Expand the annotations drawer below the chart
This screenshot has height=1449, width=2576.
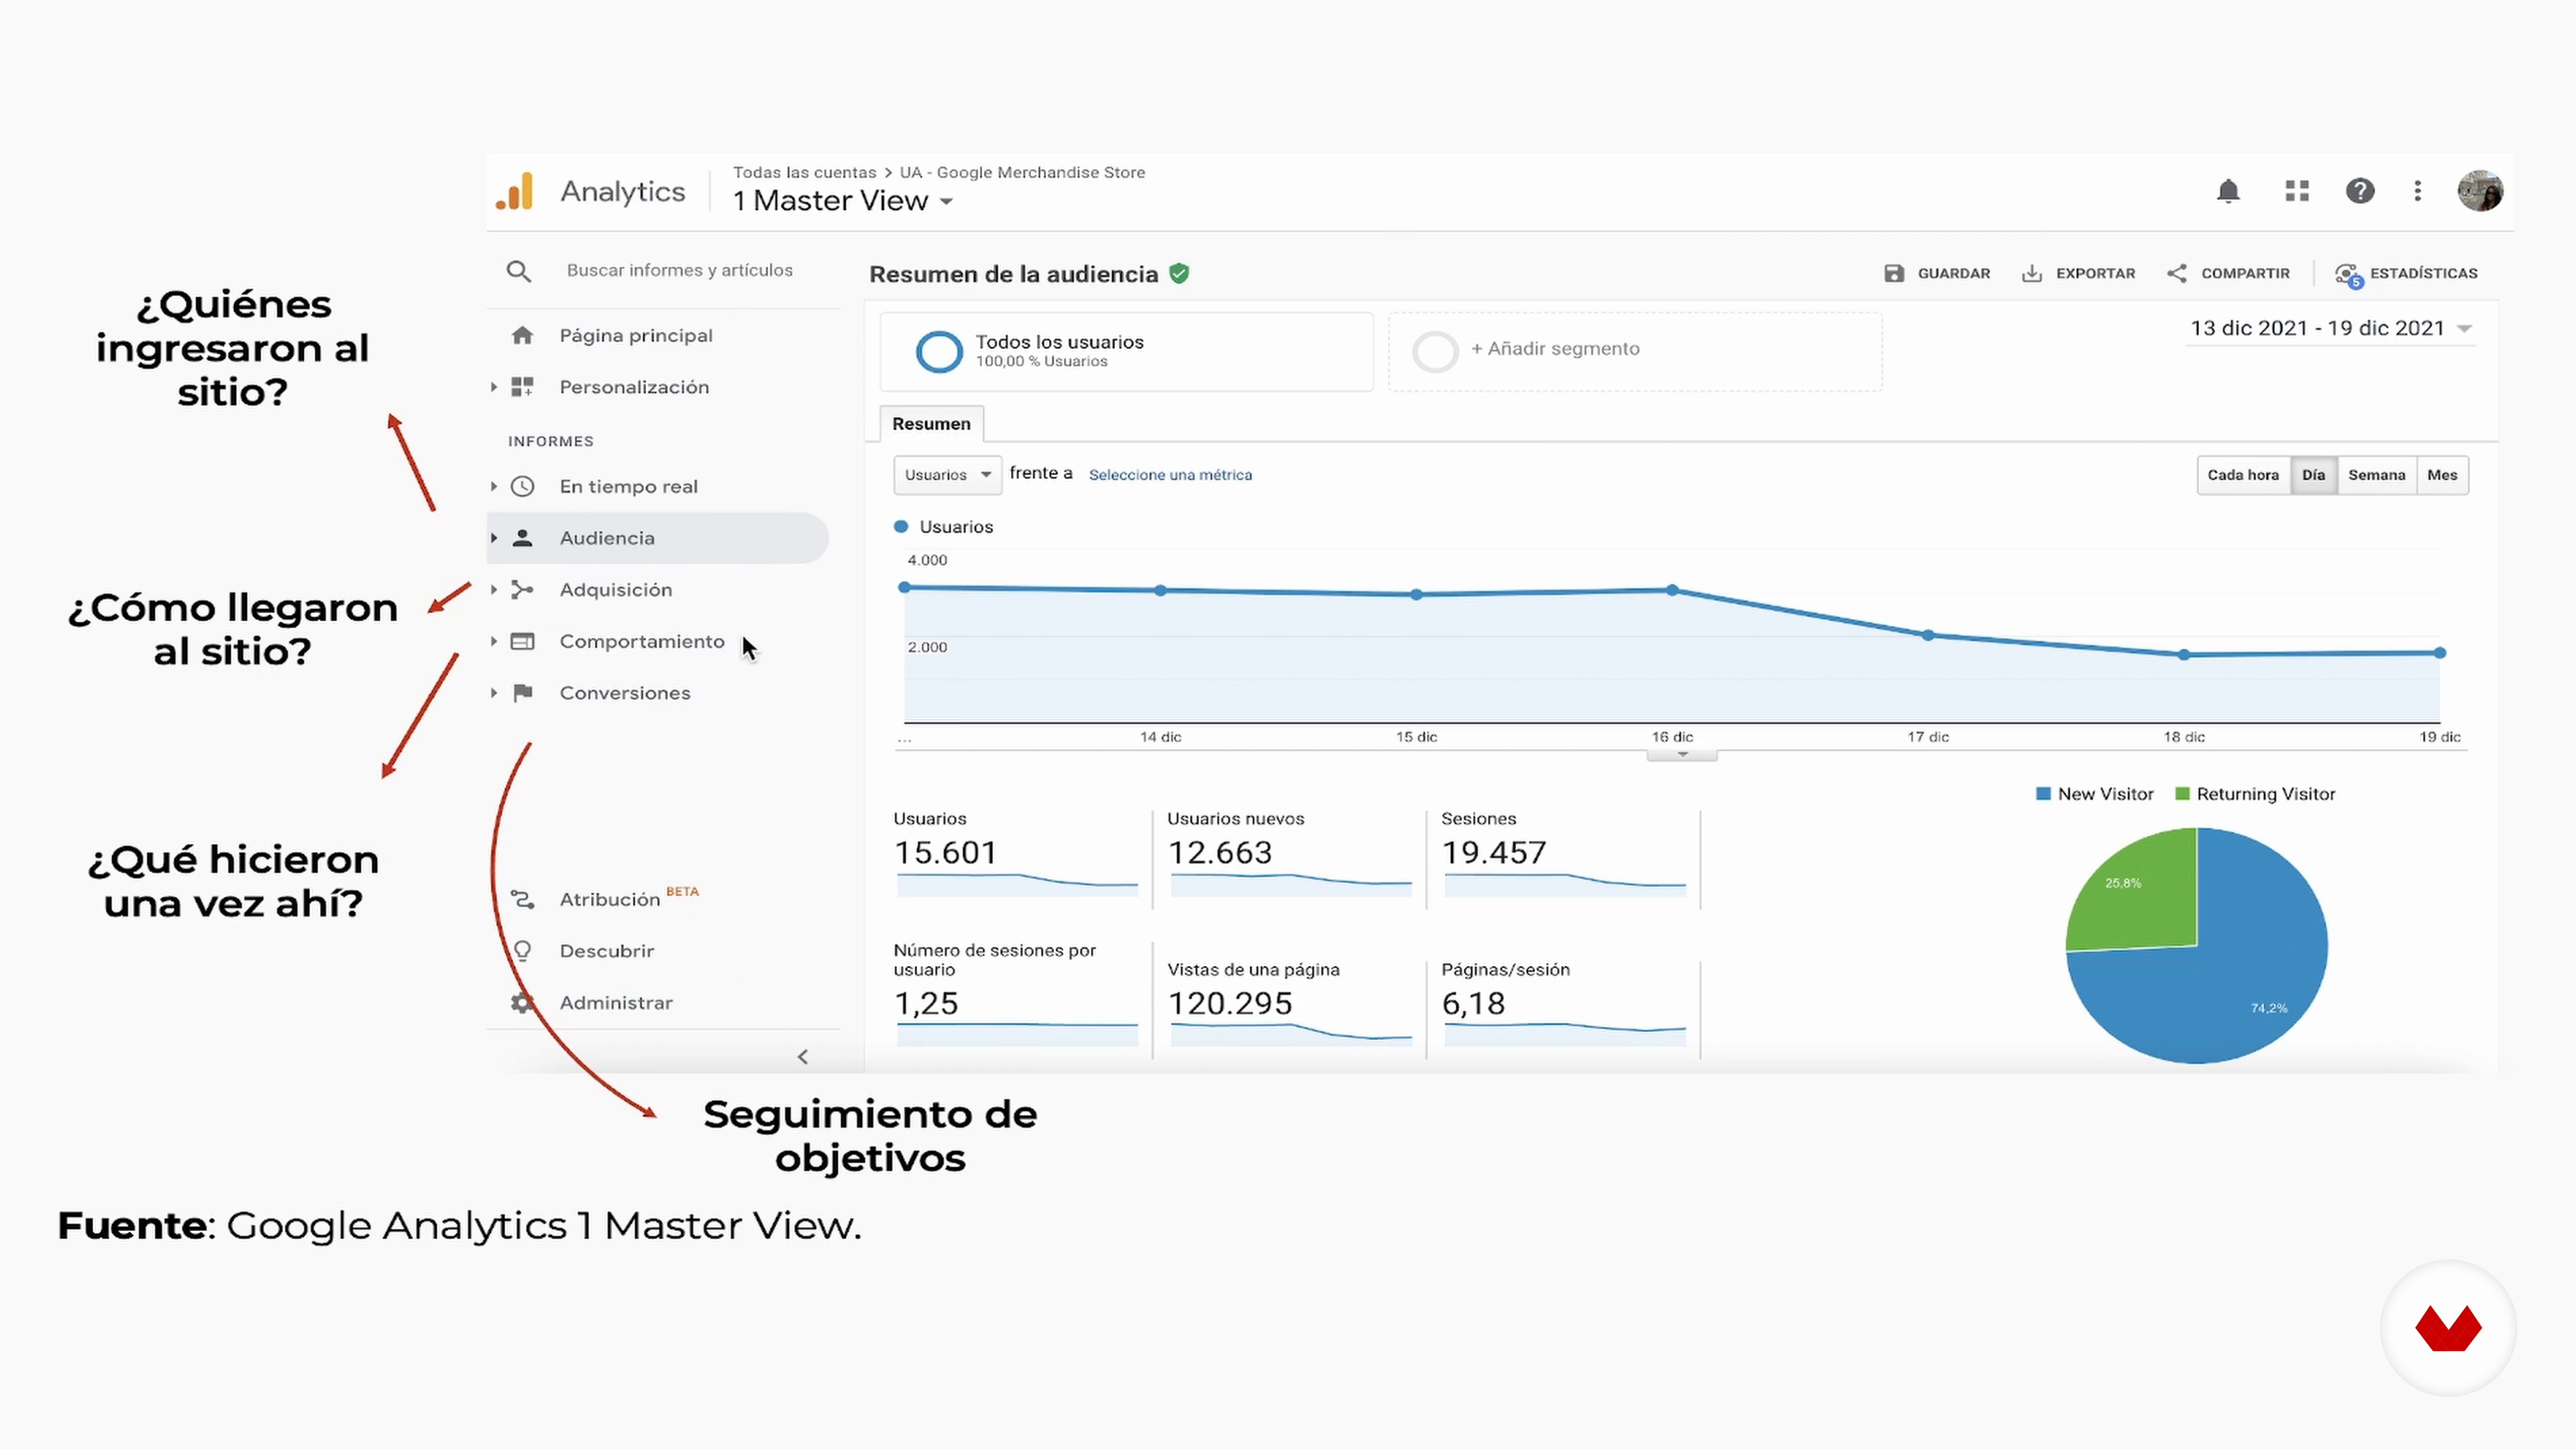[x=1682, y=755]
